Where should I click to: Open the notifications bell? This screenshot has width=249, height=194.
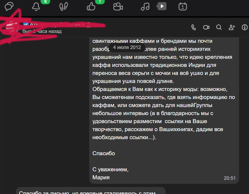(x=36, y=6)
